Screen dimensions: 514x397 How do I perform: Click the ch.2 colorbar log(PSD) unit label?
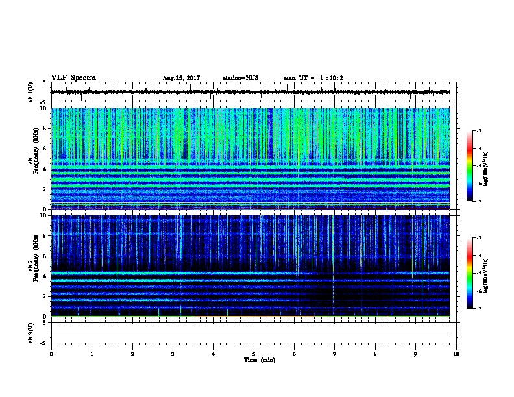(485, 276)
